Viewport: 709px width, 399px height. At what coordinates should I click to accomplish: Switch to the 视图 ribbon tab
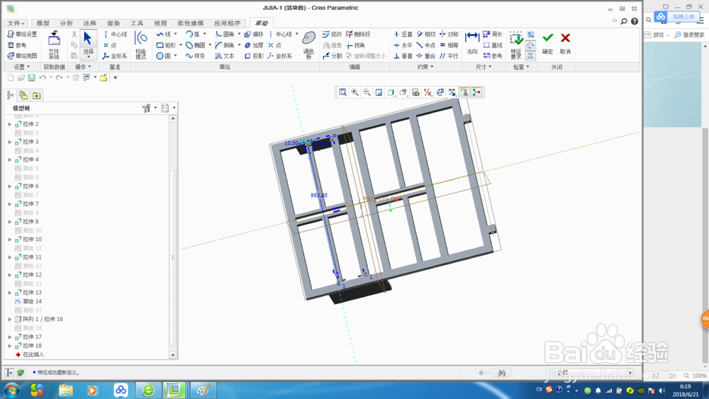click(x=160, y=23)
